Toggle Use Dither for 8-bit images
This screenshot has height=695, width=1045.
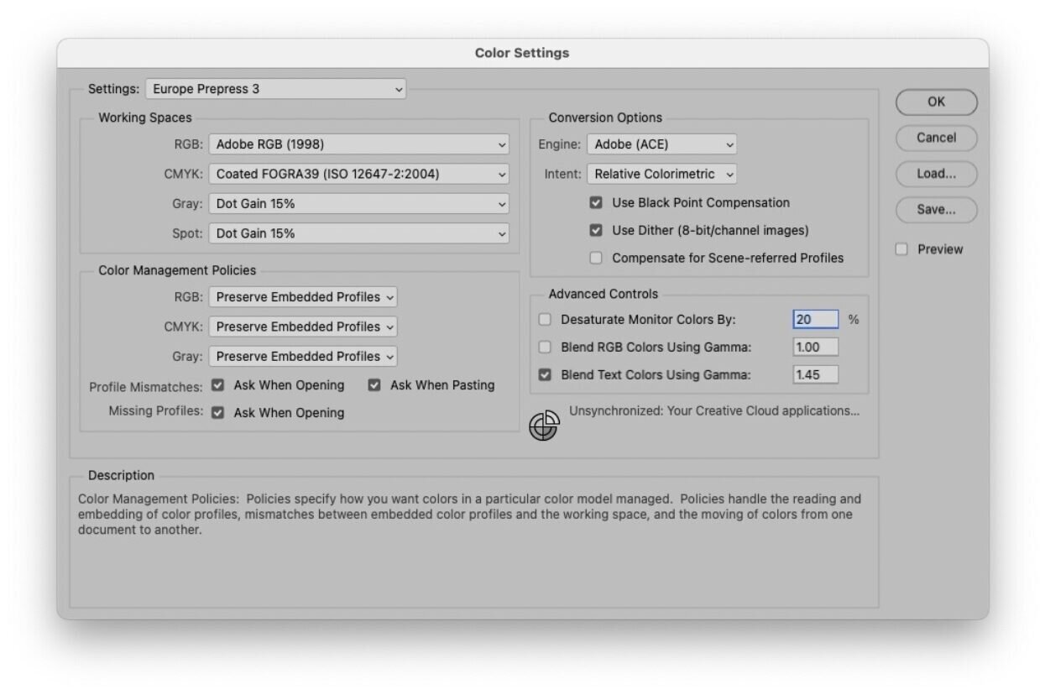pyautogui.click(x=596, y=230)
